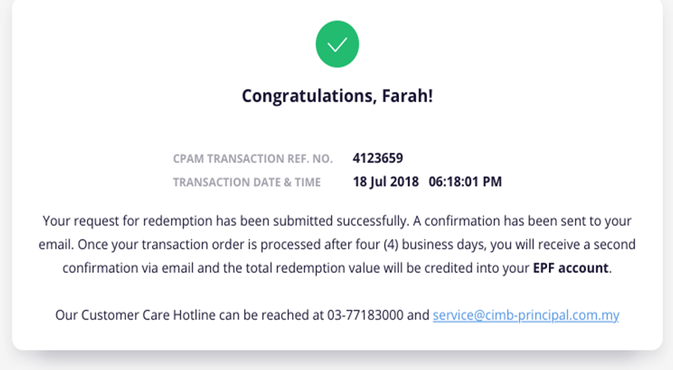Select the transaction date 18 Jul 2018
Viewport: 673px width, 370px height.
pyautogui.click(x=385, y=182)
